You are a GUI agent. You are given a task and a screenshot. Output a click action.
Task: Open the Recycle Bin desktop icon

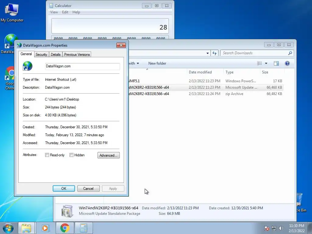301,202
